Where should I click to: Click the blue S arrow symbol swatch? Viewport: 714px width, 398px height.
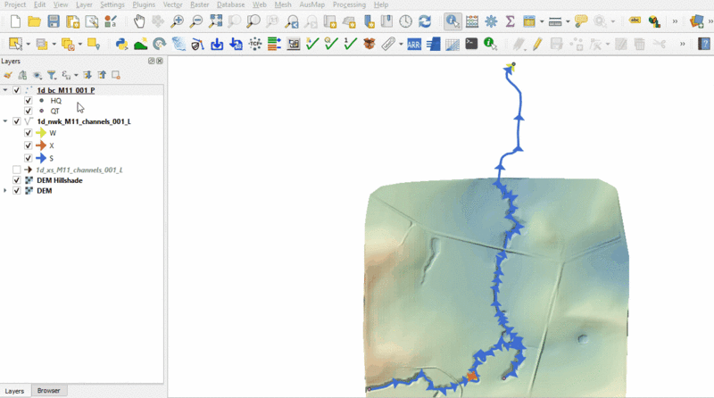pyautogui.click(x=41, y=158)
